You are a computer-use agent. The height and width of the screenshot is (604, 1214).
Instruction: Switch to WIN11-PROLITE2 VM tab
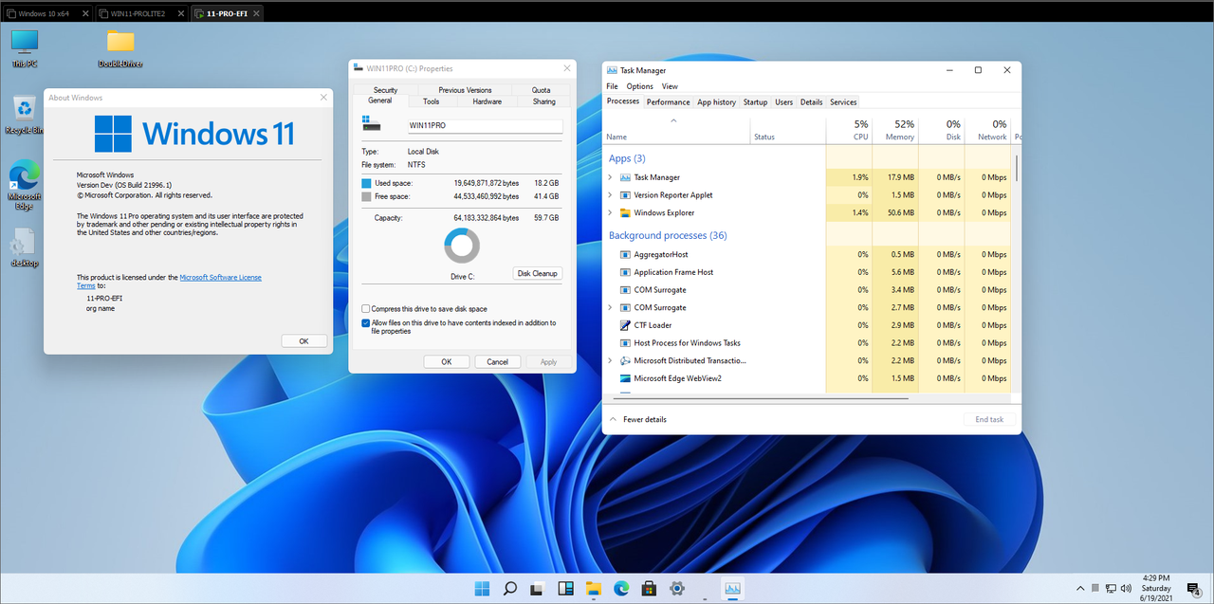141,13
